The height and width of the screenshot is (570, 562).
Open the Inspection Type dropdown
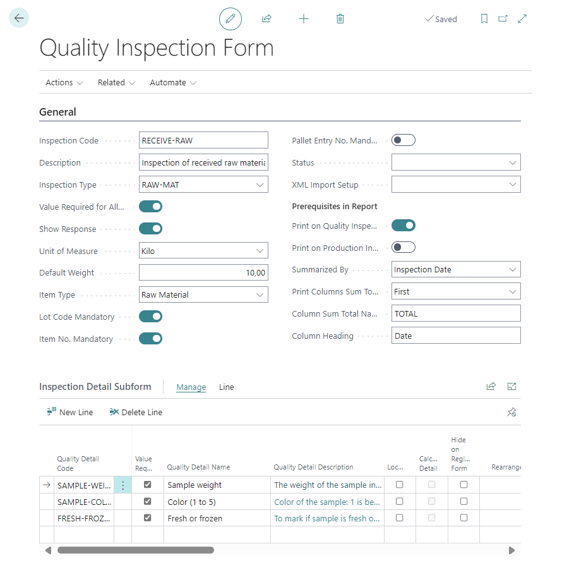260,185
